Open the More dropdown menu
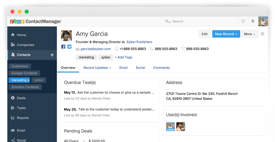This screenshot has height=142, width=275. pos(250,34)
